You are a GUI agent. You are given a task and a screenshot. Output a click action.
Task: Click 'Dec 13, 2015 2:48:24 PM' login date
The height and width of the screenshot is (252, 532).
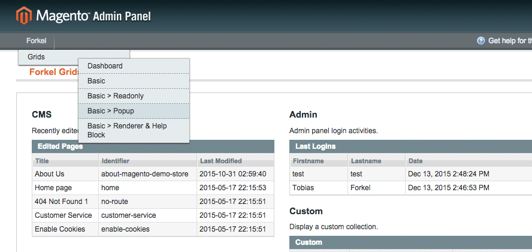click(x=449, y=174)
